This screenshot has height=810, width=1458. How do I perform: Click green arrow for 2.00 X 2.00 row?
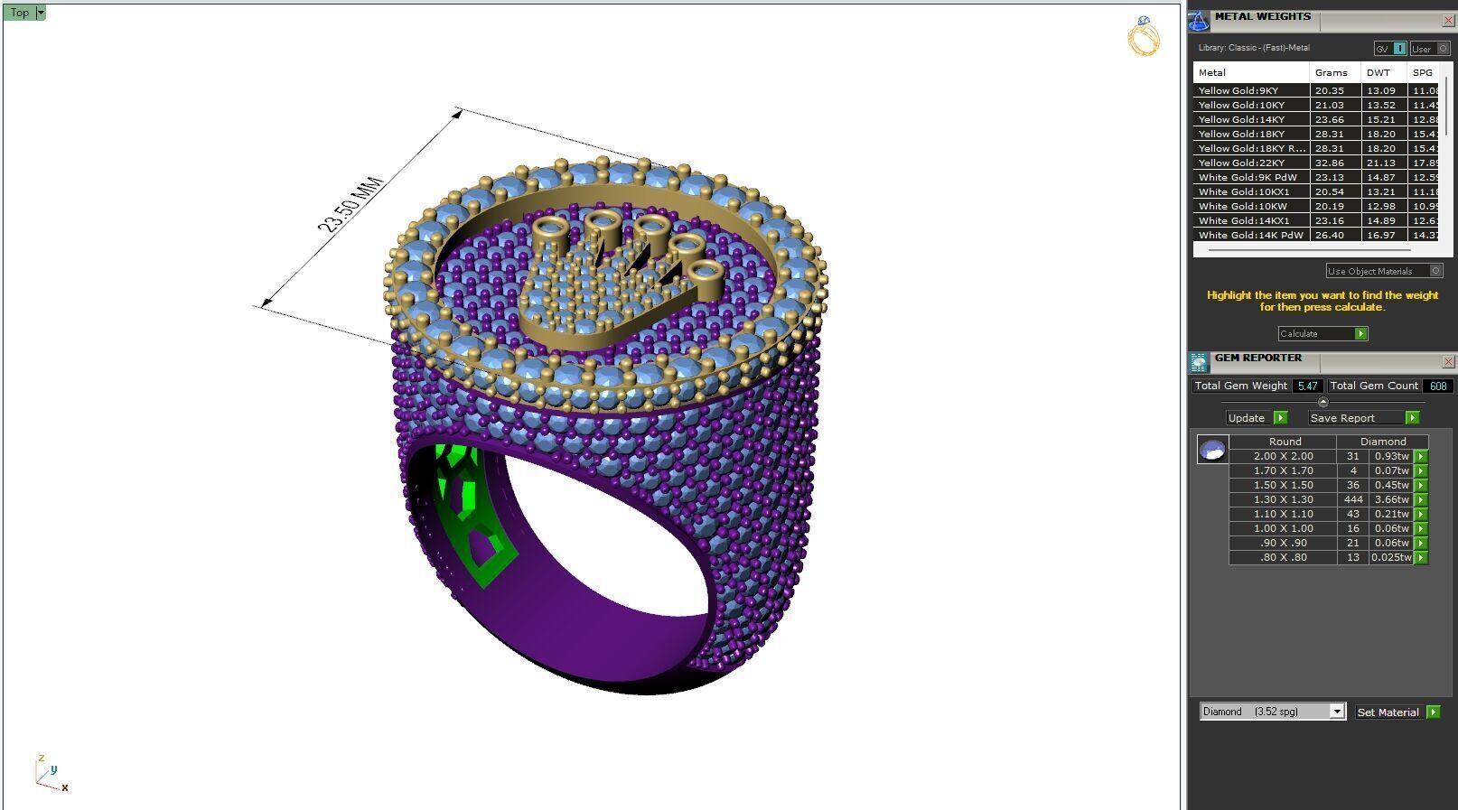tap(1421, 456)
